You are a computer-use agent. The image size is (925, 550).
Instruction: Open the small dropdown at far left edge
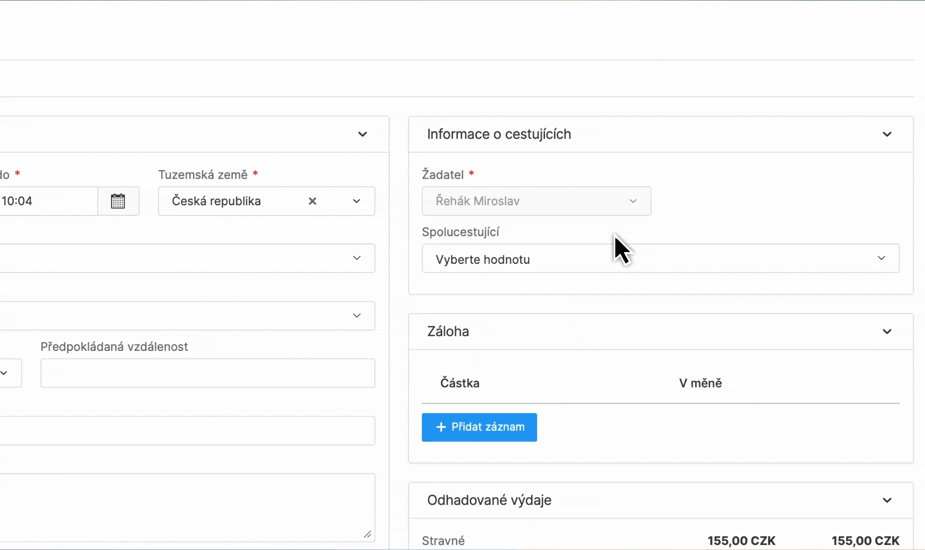[4, 373]
